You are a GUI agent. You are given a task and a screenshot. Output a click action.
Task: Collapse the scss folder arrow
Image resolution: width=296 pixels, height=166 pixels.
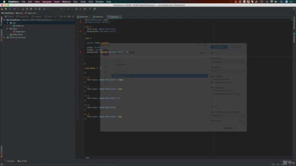click(x=7, y=29)
